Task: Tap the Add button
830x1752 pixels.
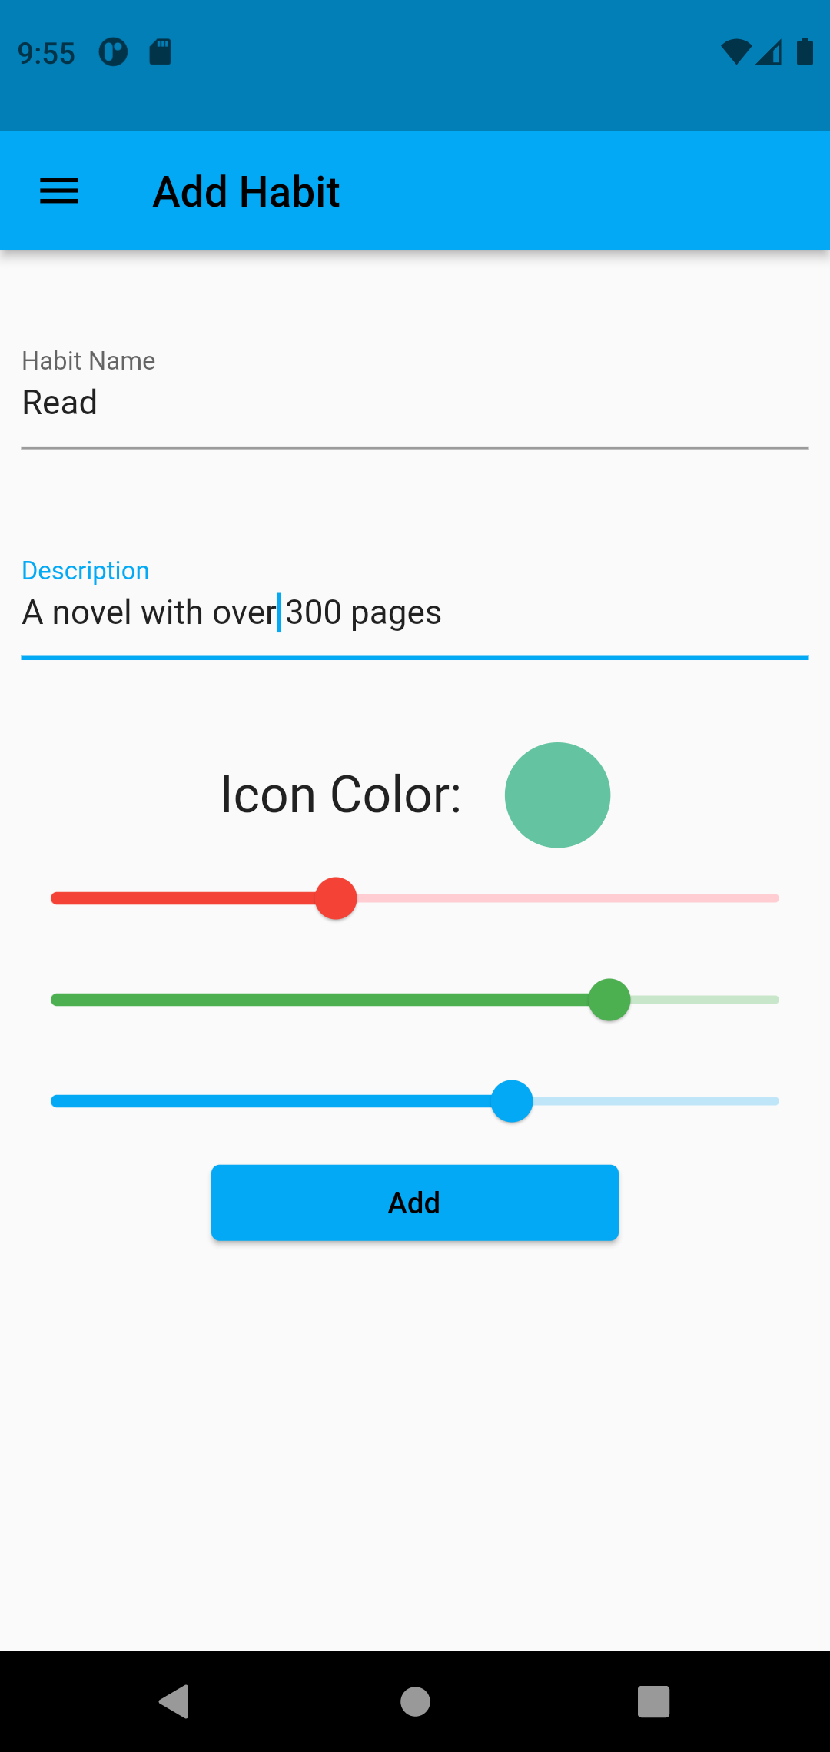Action: click(415, 1203)
